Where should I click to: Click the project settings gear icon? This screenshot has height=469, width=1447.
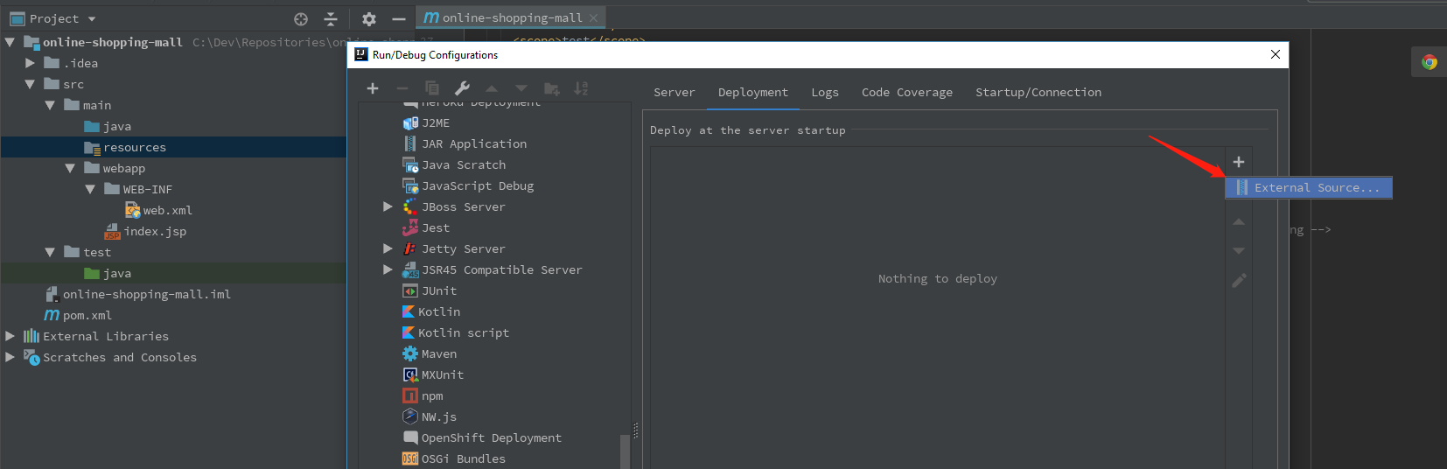tap(369, 18)
